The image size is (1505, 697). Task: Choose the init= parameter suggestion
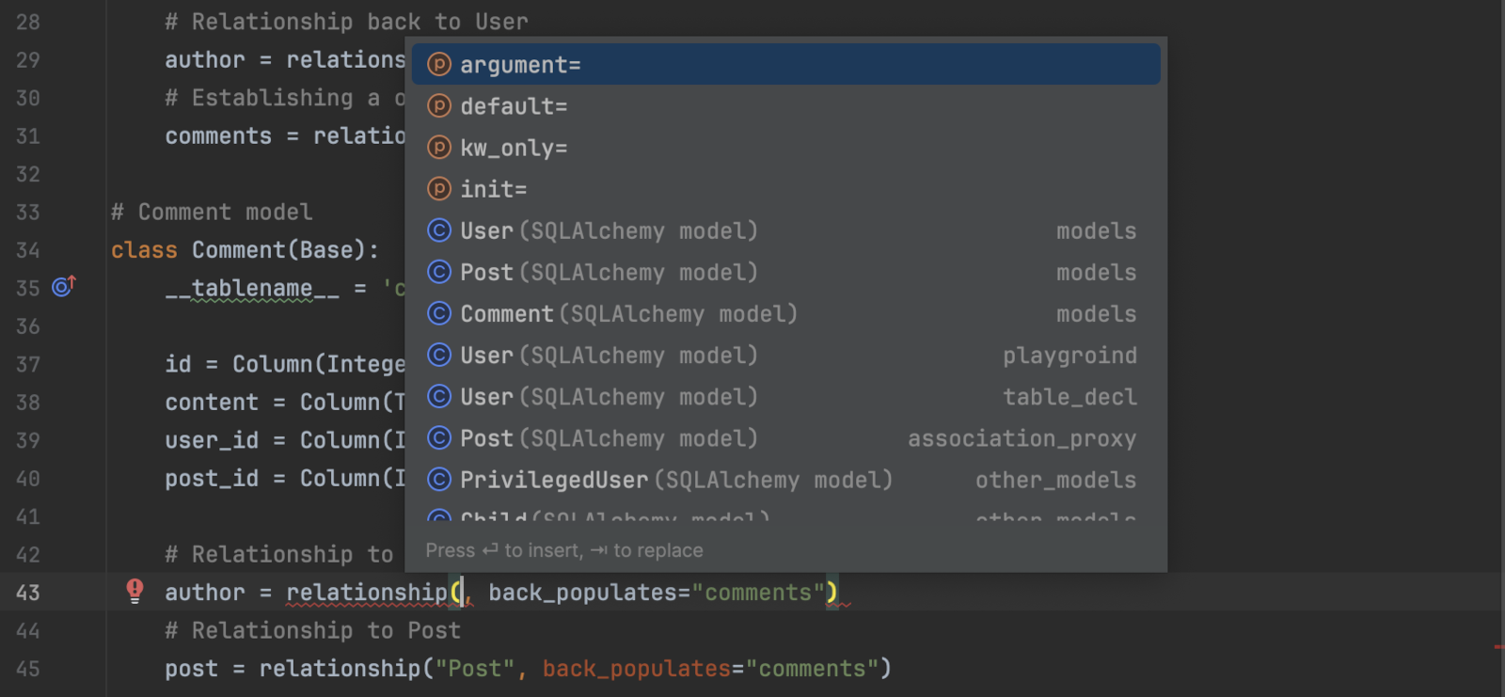pos(493,189)
